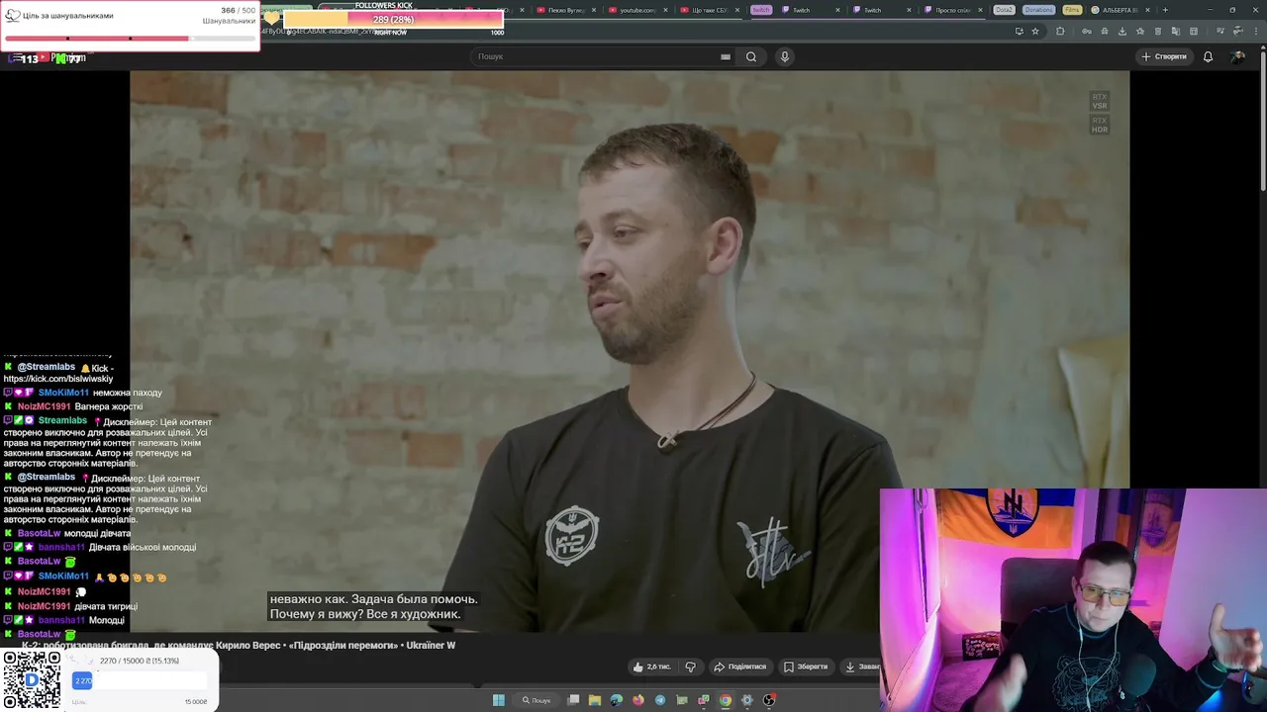Open the Chrome profile avatar

[1238, 31]
